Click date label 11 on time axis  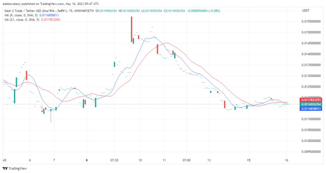[164, 160]
